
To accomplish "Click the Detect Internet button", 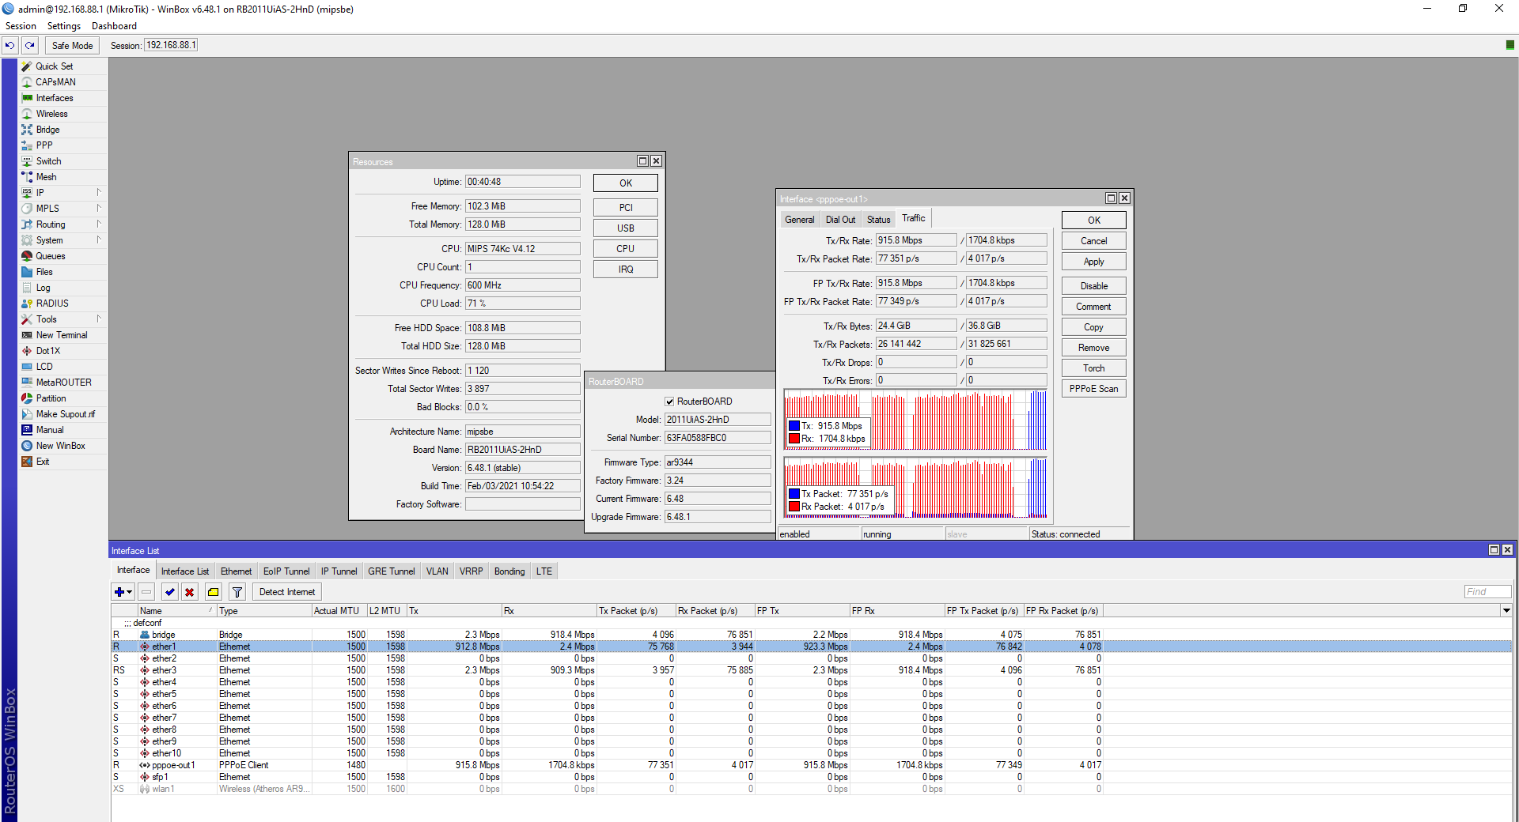I will click(x=287, y=592).
